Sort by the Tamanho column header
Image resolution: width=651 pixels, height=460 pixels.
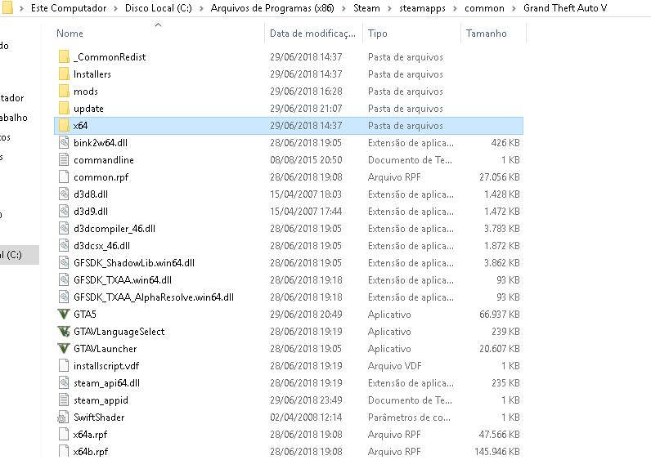486,33
